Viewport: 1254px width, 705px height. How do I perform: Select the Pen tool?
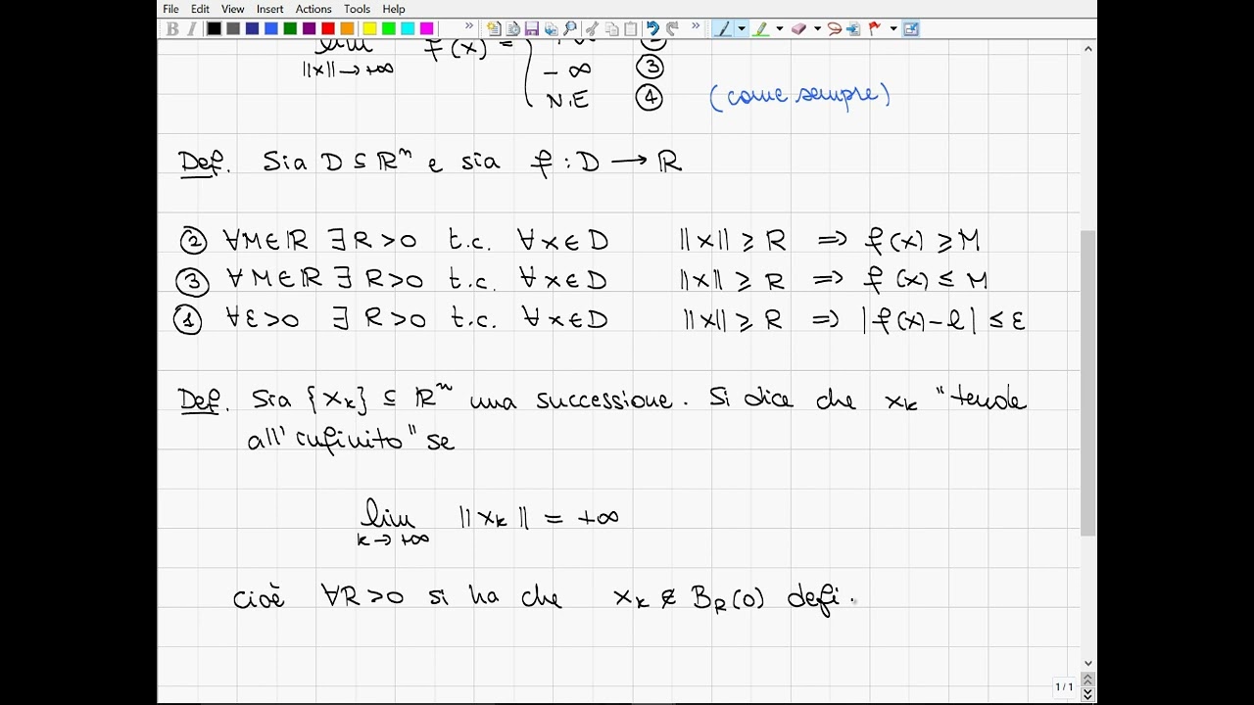[x=723, y=28]
